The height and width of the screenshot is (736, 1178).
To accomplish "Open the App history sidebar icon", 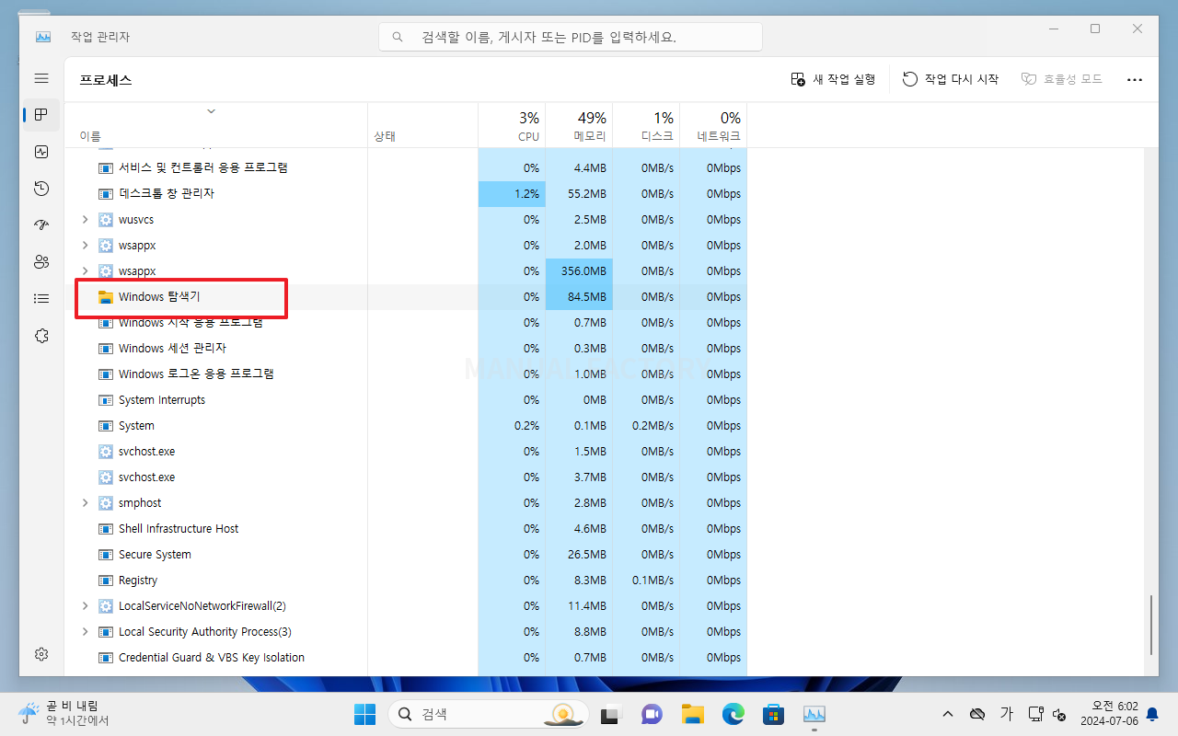I will (x=41, y=189).
